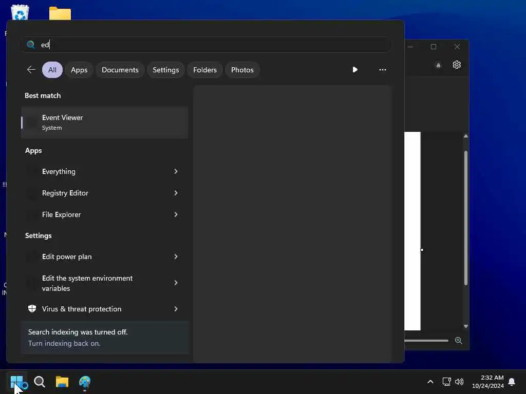This screenshot has height=394, width=526.
Task: Click into the search text field
Action: click(x=205, y=45)
